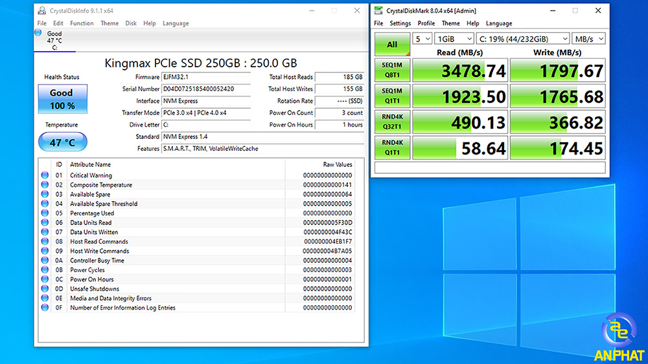Open the C: 19% drive selection dropdown
Screen dimensions: 648x364
[x=523, y=39]
